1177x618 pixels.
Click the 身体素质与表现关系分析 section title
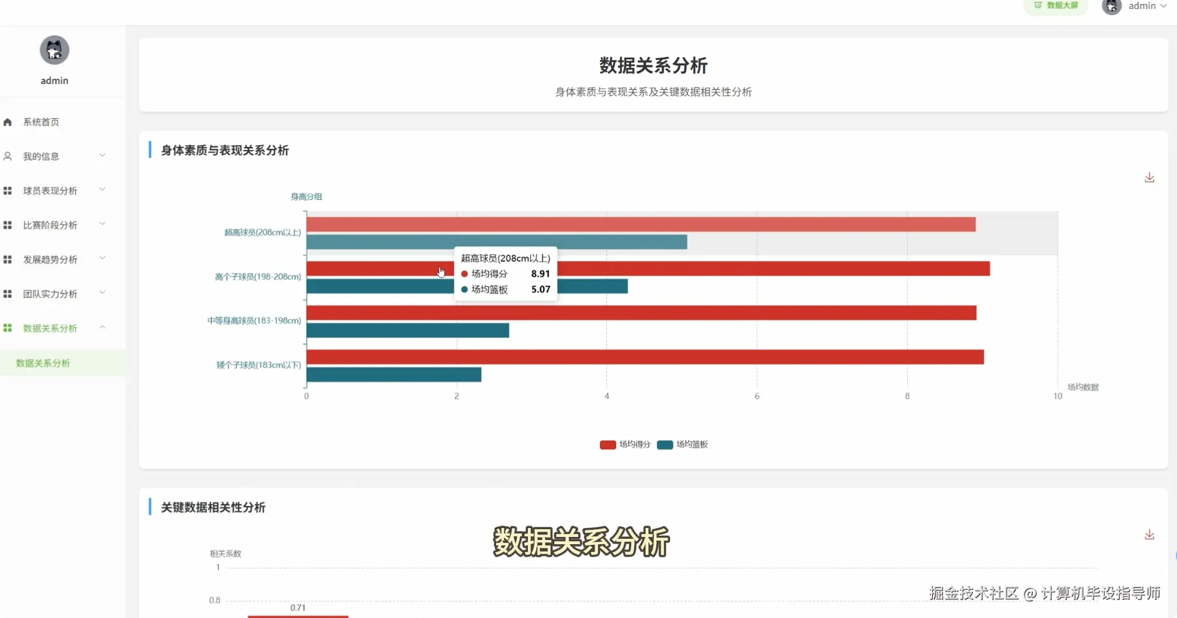225,151
